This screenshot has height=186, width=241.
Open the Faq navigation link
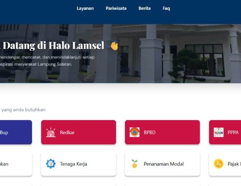pyautogui.click(x=166, y=8)
